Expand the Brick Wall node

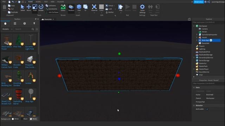[197, 40]
